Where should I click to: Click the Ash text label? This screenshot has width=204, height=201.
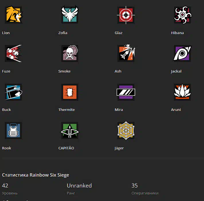[118, 71]
